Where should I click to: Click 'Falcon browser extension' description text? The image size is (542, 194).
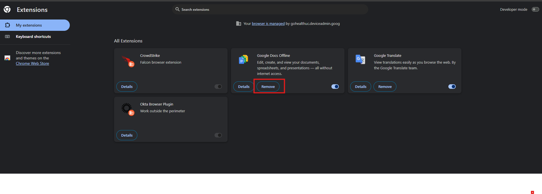click(161, 62)
